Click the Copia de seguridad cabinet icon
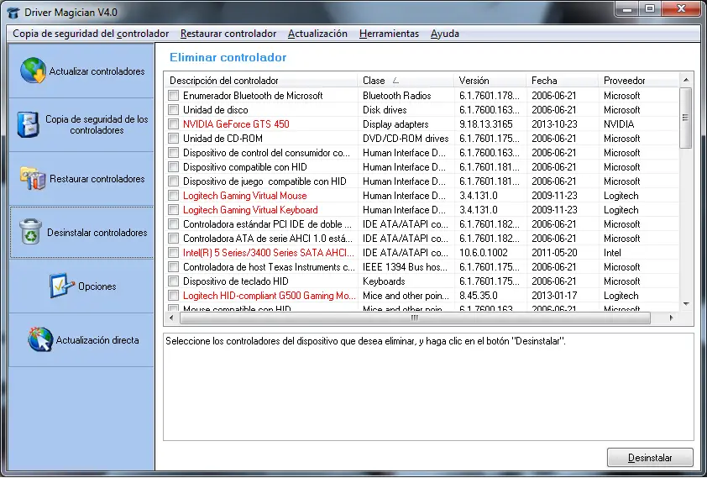Viewport: 707px width, 478px height. click(x=28, y=124)
